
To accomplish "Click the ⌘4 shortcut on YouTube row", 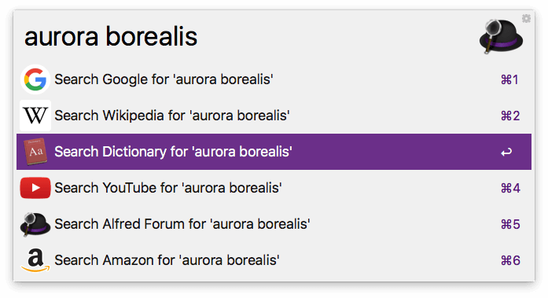I will tap(510, 188).
